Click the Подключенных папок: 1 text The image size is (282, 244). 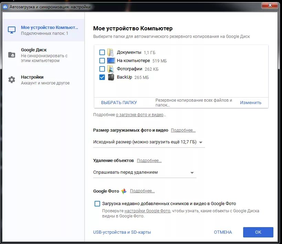coord(44,33)
